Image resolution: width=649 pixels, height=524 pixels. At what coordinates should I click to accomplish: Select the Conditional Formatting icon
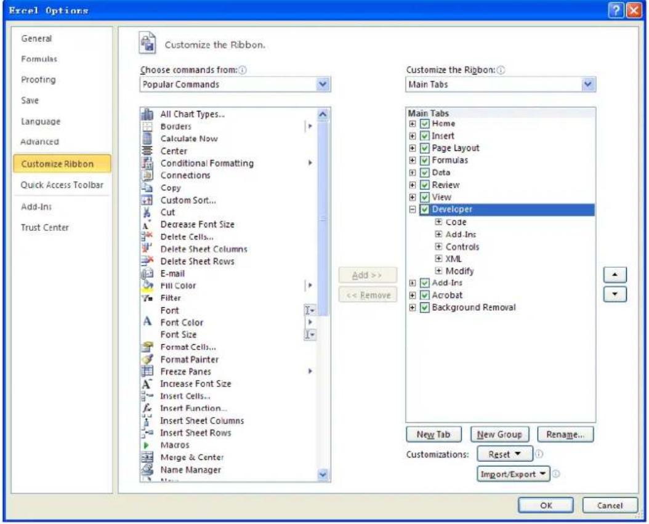(x=147, y=163)
